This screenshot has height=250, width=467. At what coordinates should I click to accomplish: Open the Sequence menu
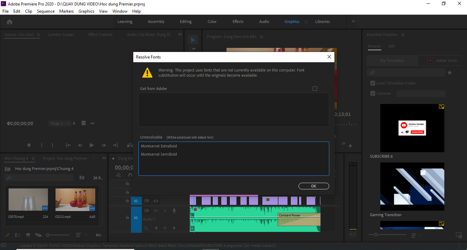[x=46, y=11]
